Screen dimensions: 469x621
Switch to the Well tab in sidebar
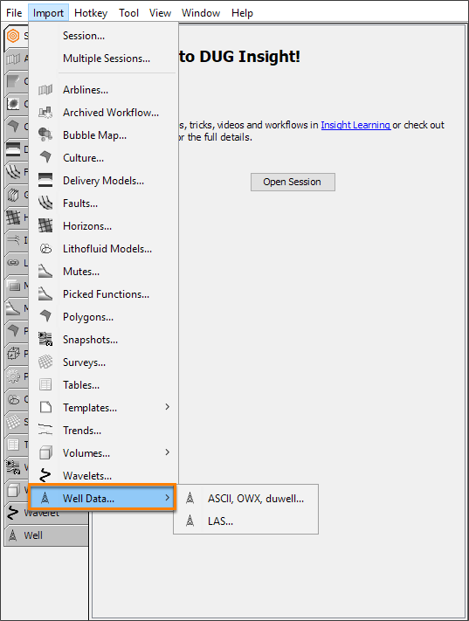tap(46, 535)
